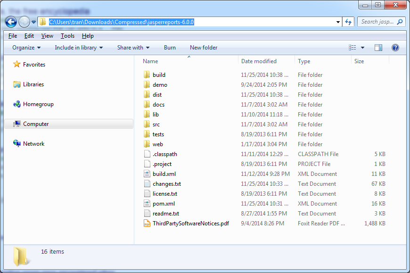
Task: Click the demo folder icon
Action: 147,85
